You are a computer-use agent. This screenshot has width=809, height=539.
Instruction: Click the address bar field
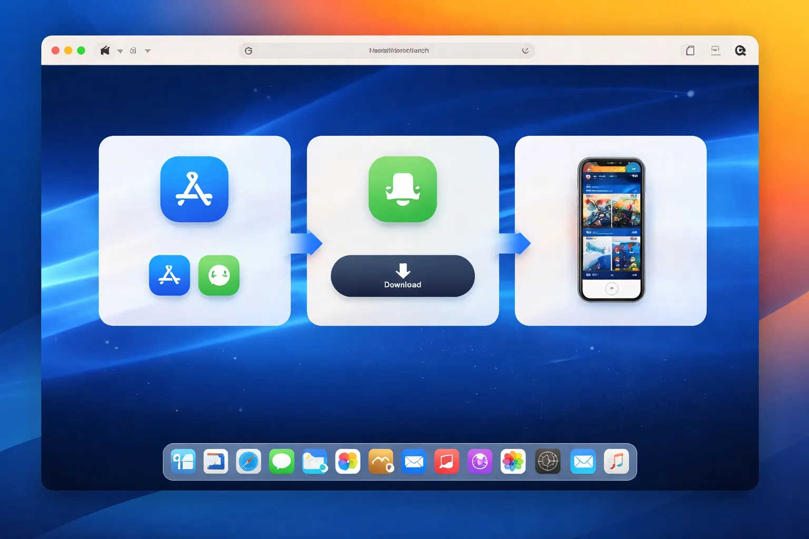[x=387, y=51]
